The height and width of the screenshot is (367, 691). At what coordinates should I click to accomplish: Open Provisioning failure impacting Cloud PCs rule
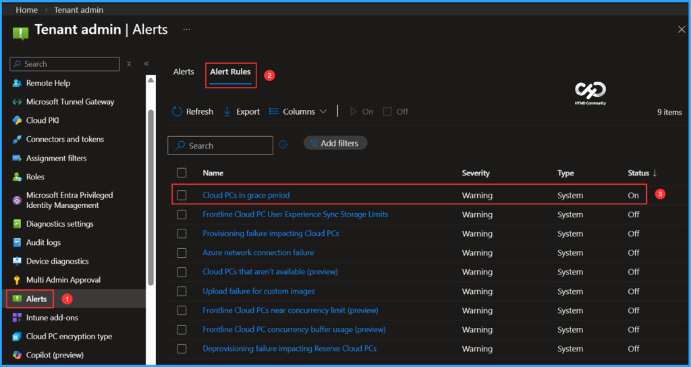pyautogui.click(x=271, y=233)
